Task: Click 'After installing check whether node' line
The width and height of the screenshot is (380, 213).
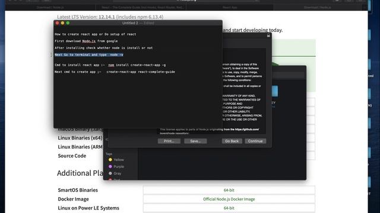Action: tap(104, 48)
